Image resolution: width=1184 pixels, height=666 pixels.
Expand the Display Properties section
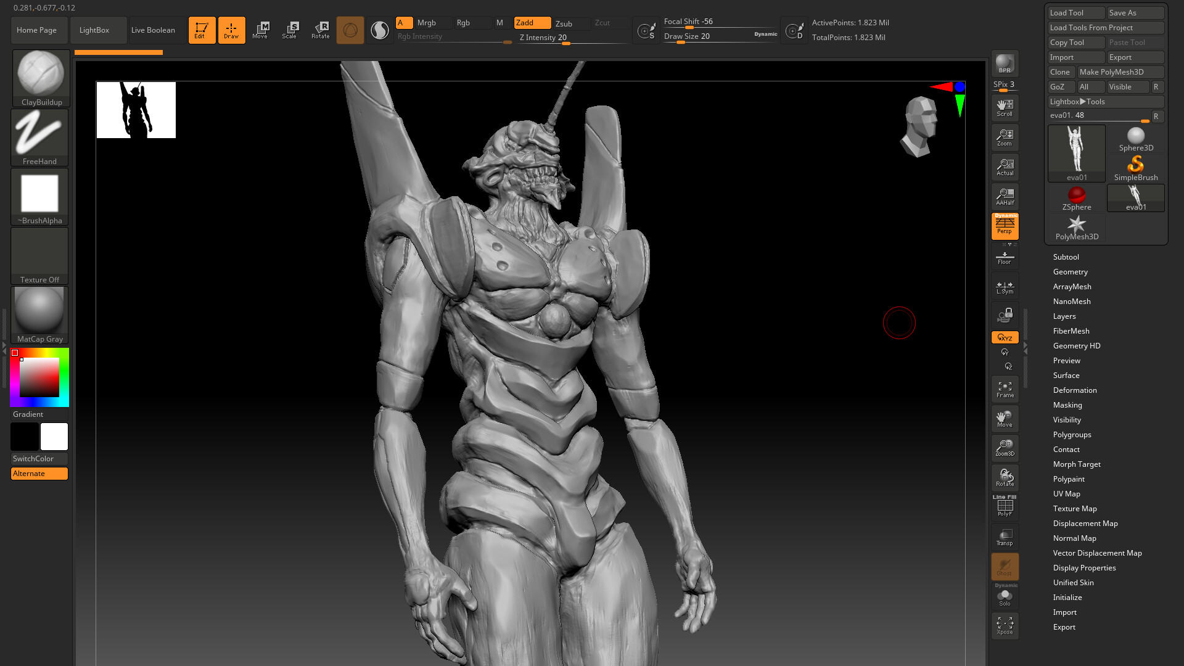click(1084, 568)
